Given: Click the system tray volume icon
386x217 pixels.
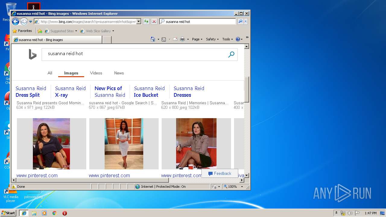Looking at the screenshot, I should click(x=350, y=213).
